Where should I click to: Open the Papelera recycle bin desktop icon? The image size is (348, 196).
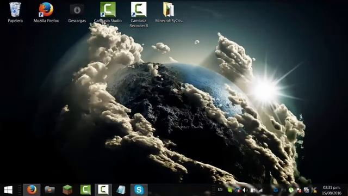(15, 10)
